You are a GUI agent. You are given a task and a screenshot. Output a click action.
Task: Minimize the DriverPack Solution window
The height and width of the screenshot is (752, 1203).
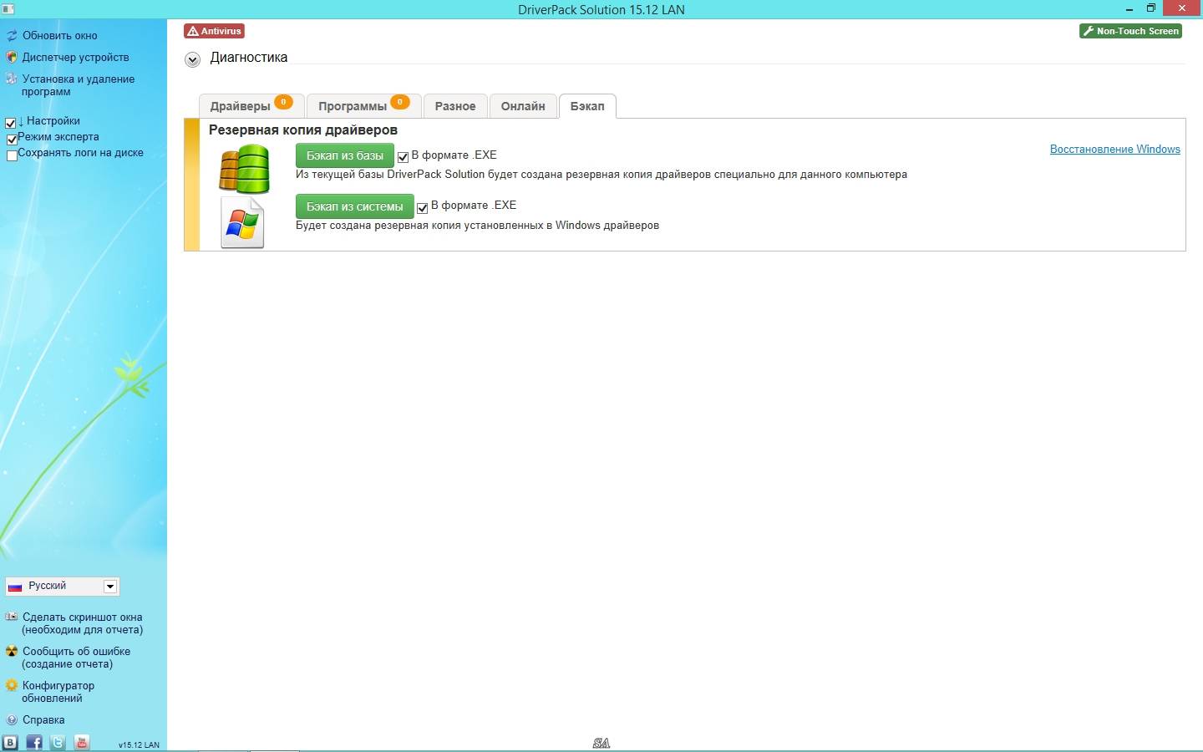pos(1129,8)
